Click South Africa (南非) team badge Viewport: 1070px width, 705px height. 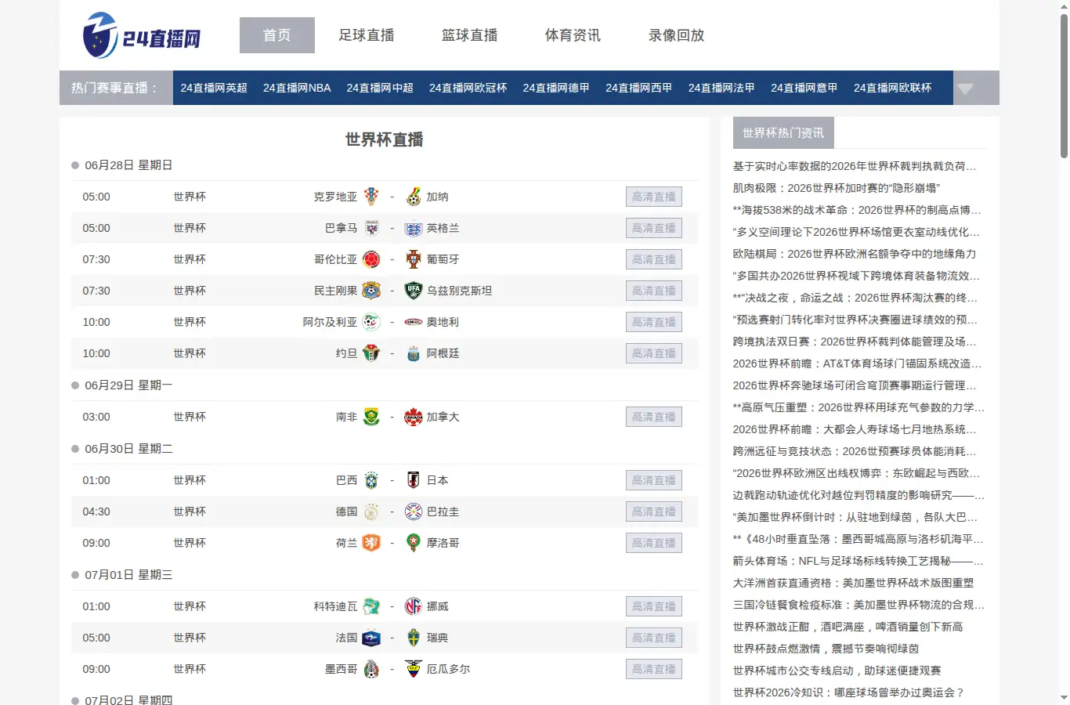tap(371, 417)
